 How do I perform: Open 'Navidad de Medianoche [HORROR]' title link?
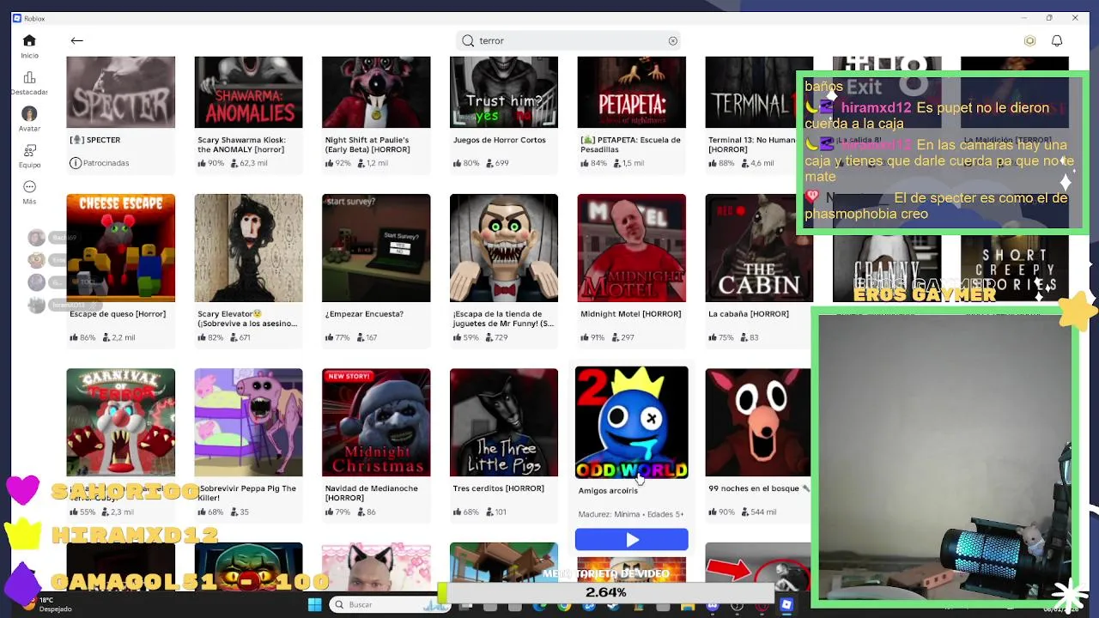(x=371, y=493)
